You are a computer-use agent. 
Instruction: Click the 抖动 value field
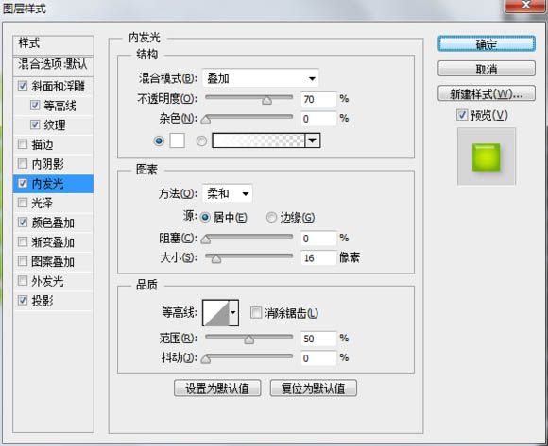click(x=318, y=358)
